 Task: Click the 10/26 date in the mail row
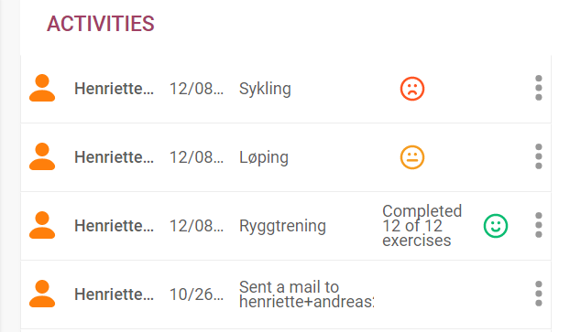196,295
